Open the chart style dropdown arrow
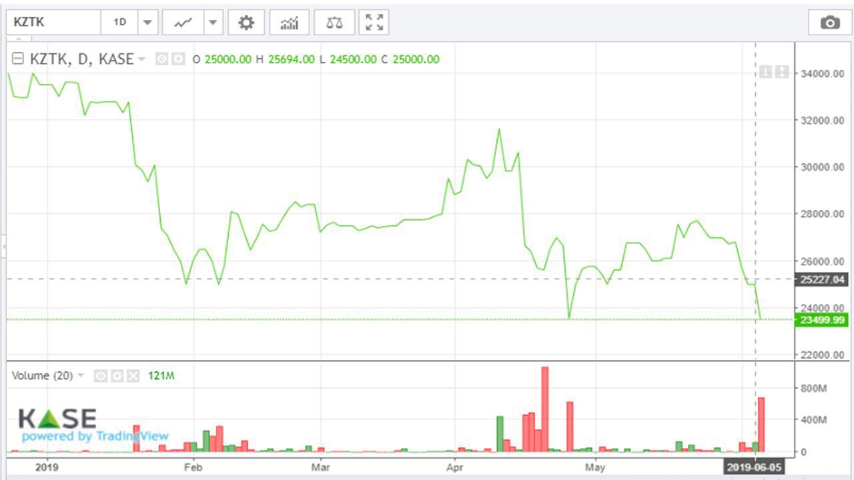 (213, 23)
